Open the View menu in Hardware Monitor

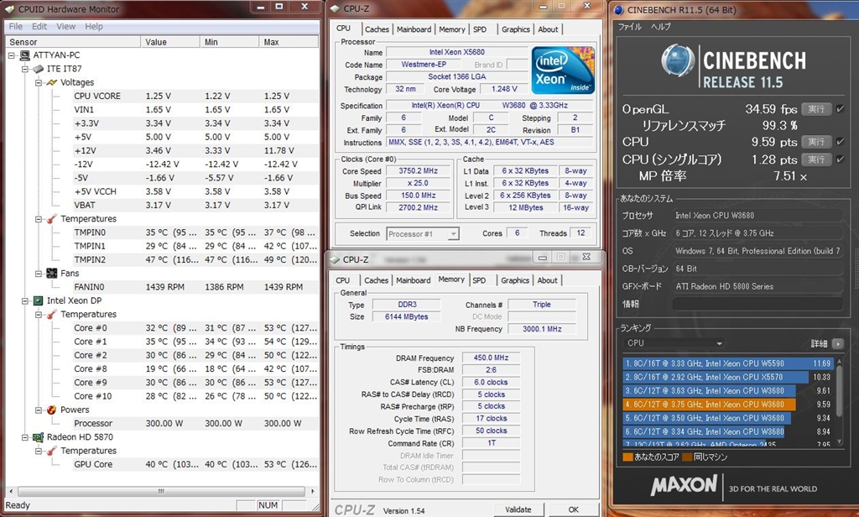click(65, 26)
